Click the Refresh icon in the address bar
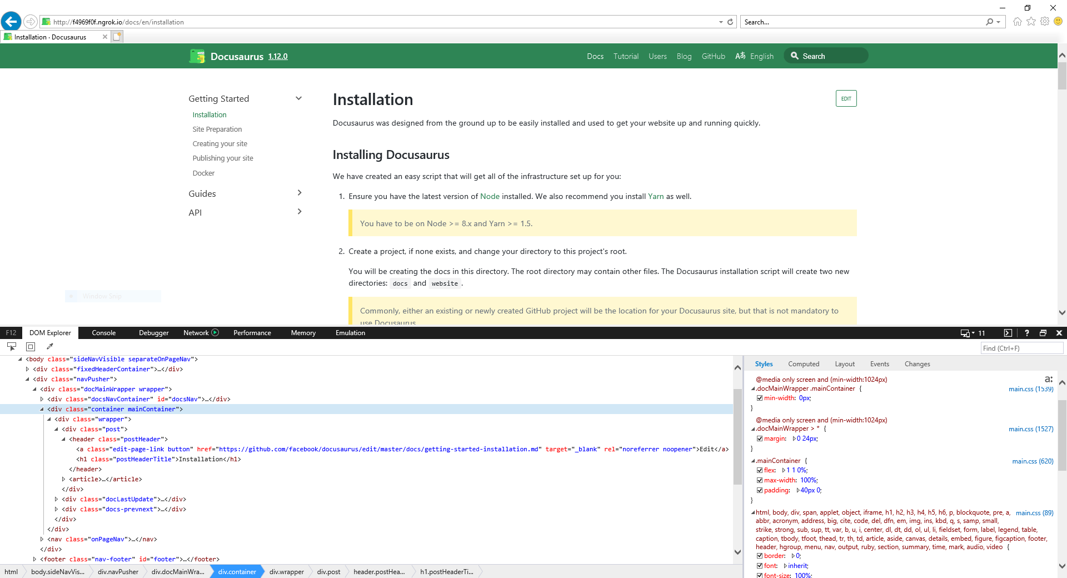1067x578 pixels. tap(730, 22)
